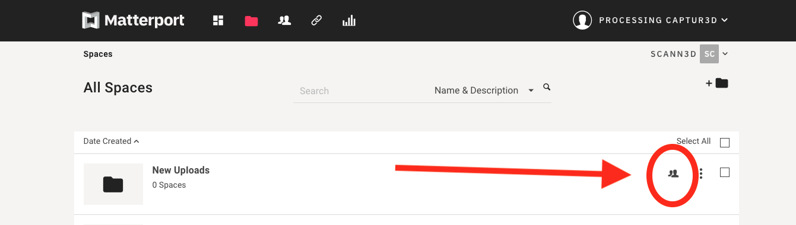Click the user avatar icon

coord(582,20)
